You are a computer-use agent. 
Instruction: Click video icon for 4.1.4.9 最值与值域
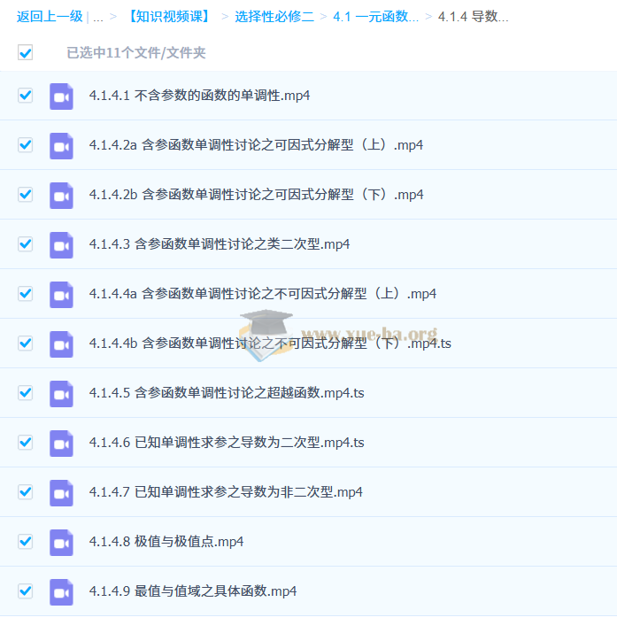[x=61, y=591]
